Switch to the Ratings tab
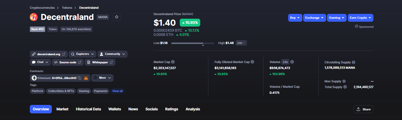Viewport: 402px width, 120px height. (x=172, y=109)
